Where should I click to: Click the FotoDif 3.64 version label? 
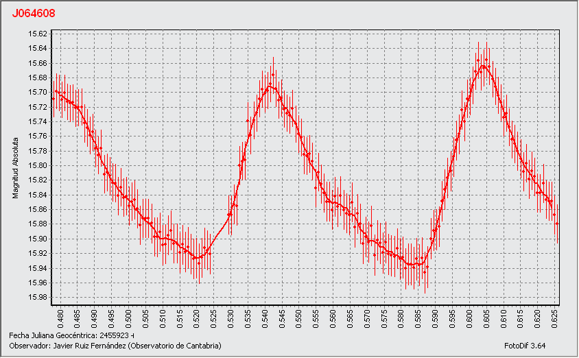pos(525,346)
